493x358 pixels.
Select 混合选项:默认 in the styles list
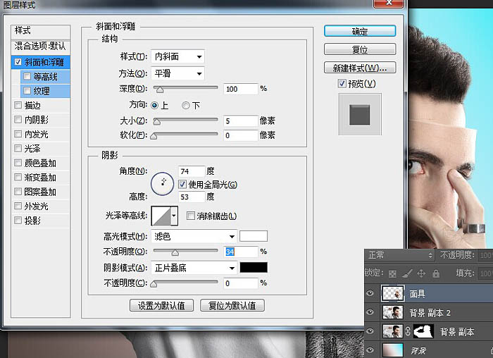pyautogui.click(x=41, y=47)
